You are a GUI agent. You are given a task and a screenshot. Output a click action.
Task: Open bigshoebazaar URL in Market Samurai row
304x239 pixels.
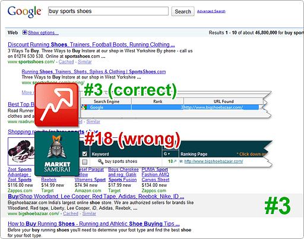point(214,161)
